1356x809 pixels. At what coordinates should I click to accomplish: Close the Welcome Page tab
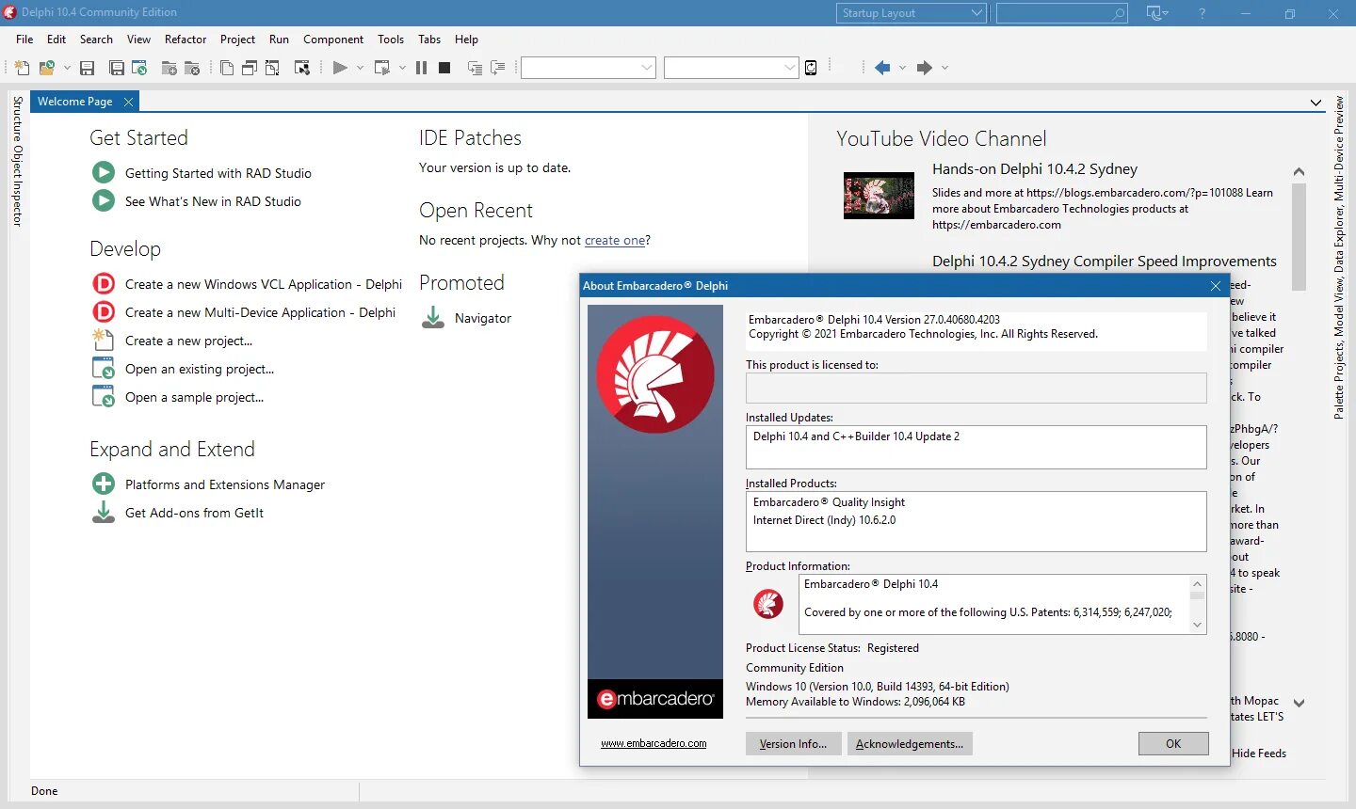(129, 102)
